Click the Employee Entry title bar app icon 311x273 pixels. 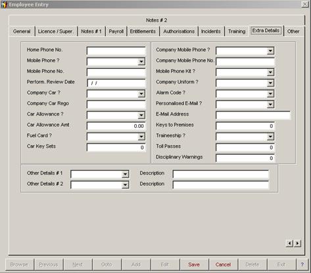point(4,5)
